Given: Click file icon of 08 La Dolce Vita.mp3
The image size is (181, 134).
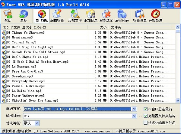Looking at the screenshot, I should click(x=4, y=91).
